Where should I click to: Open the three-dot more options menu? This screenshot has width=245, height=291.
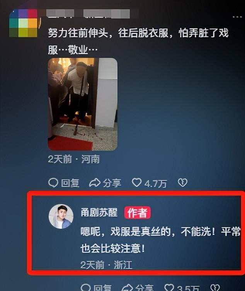tap(237, 17)
